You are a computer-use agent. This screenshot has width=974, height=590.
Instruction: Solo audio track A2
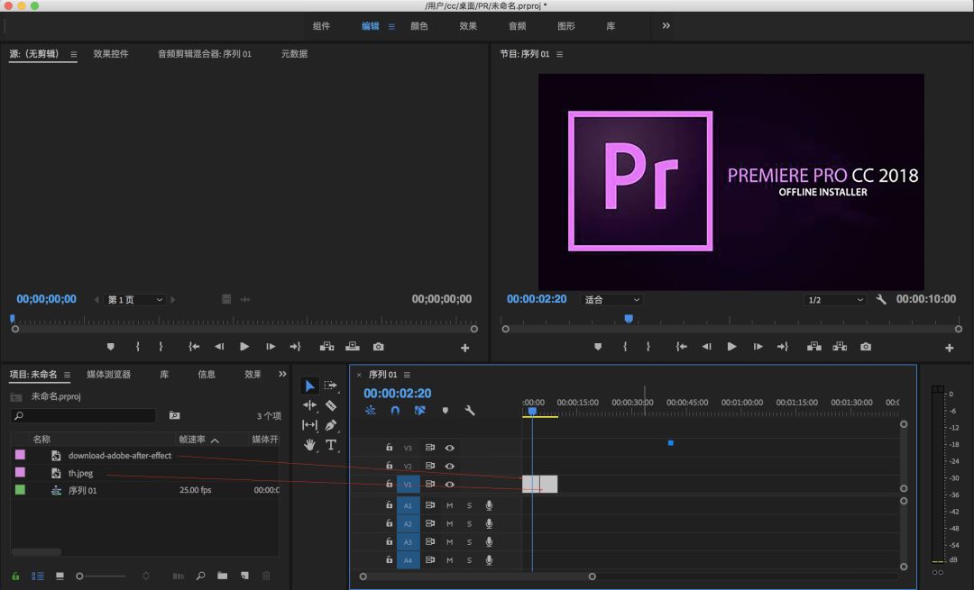click(469, 524)
